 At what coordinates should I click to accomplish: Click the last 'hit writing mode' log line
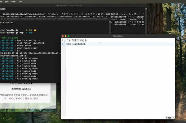27,78
